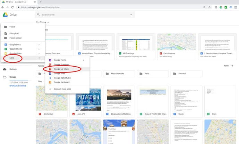Viewport: 239px width, 144px height.
Task: Reverse sort direction with the up arrow
Action: click(x=232, y=66)
